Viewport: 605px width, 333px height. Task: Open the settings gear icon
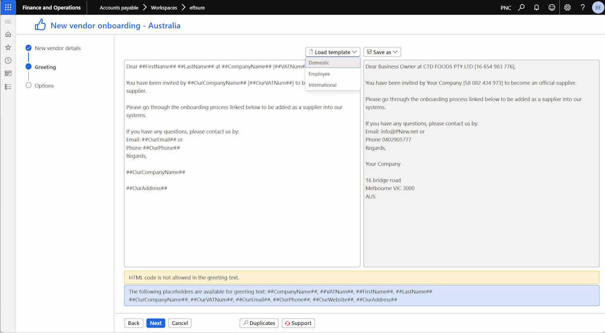point(567,8)
